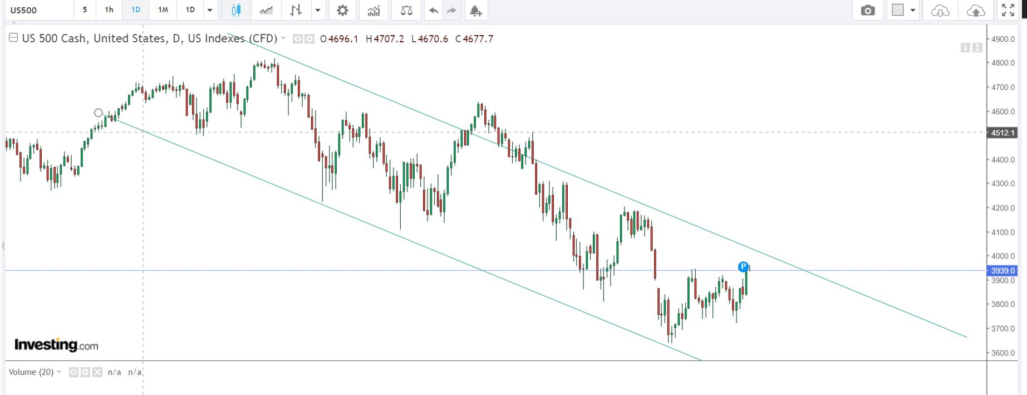Select the 1h timeframe

109,9
